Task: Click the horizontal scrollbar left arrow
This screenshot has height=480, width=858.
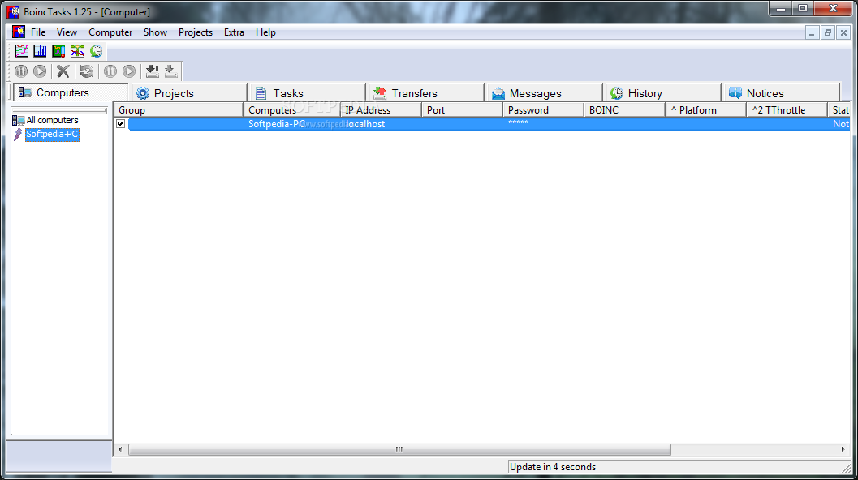Action: tap(120, 449)
